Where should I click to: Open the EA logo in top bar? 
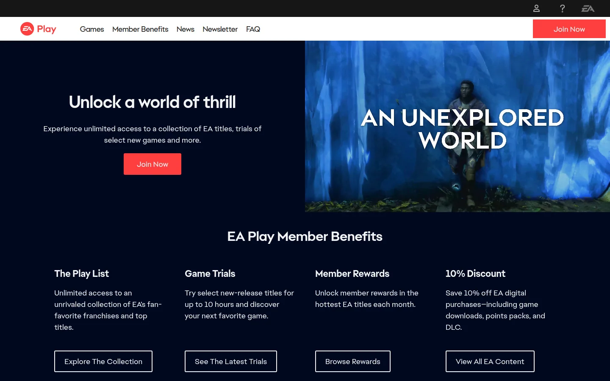pos(588,8)
